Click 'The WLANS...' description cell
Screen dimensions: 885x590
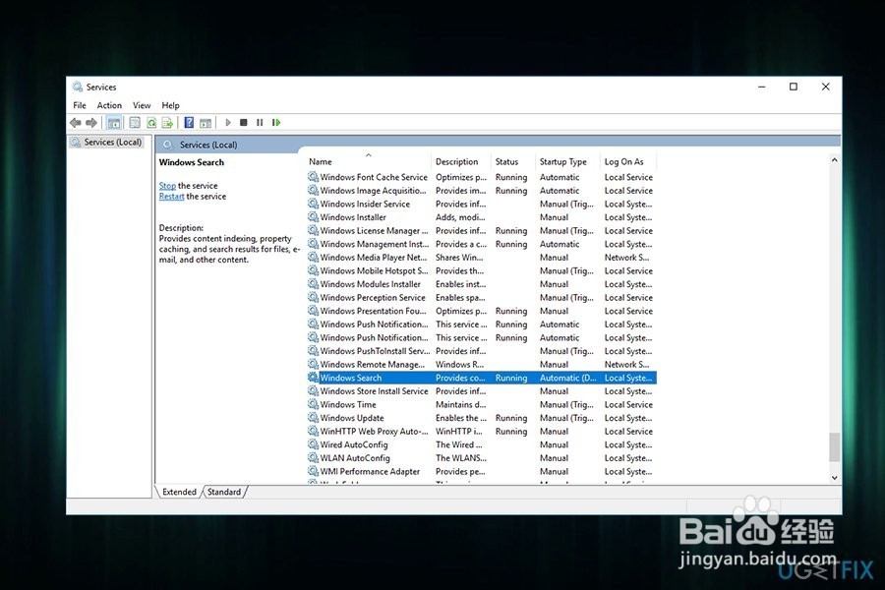pyautogui.click(x=461, y=458)
